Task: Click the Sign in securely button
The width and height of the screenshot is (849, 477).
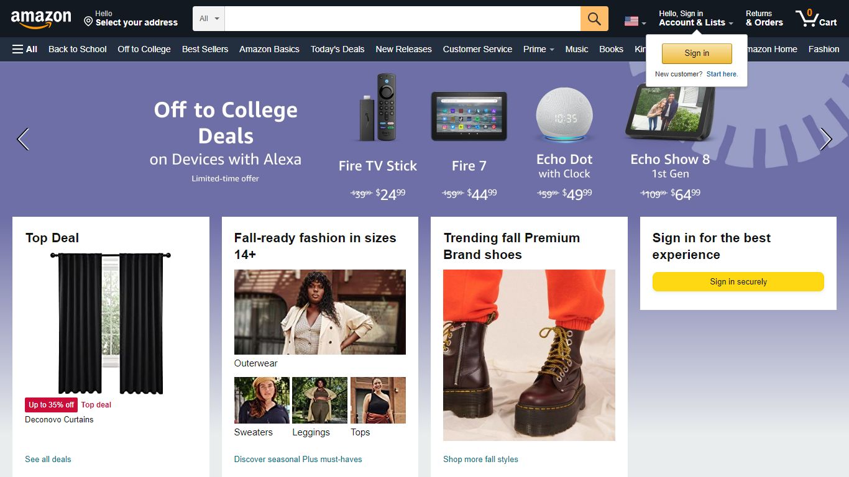Action: (x=738, y=281)
